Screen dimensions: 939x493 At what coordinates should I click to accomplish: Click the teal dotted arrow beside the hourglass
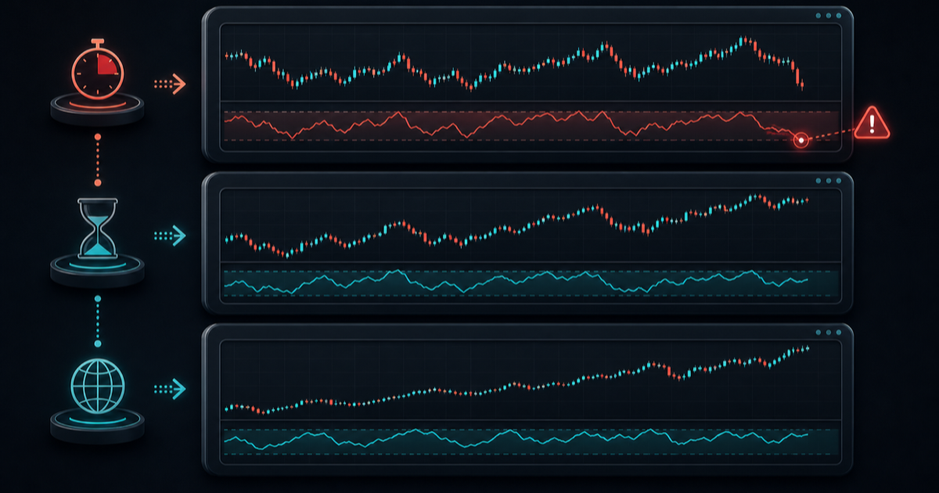(x=169, y=235)
